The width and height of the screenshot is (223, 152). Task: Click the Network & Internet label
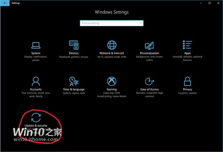tap(111, 53)
